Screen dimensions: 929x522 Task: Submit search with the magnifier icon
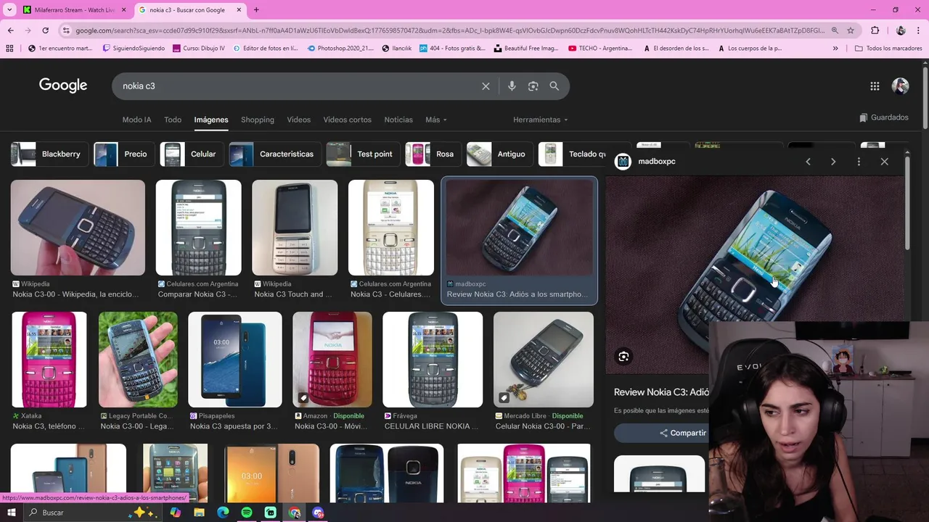554,86
